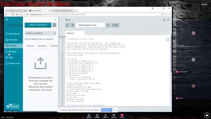Click the Library Manager button

[38, 25]
